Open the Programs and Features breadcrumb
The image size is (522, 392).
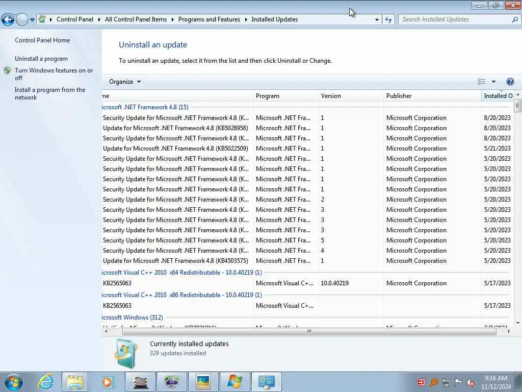click(x=209, y=19)
